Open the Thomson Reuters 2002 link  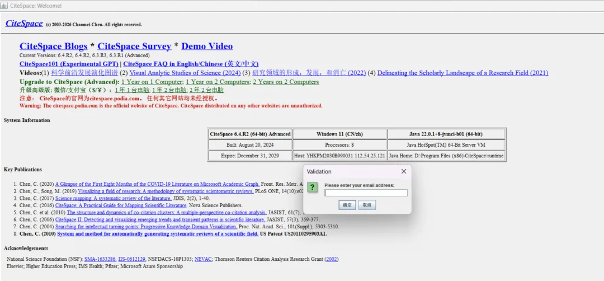coord(331,259)
